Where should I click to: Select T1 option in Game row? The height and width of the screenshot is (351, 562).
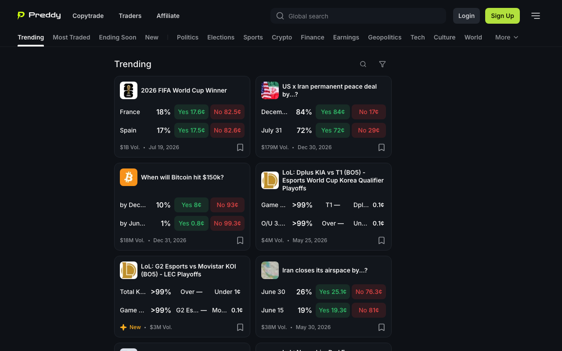click(333, 205)
